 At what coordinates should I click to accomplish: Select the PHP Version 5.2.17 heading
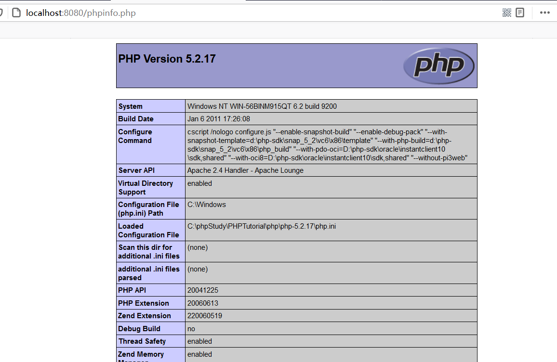click(167, 59)
